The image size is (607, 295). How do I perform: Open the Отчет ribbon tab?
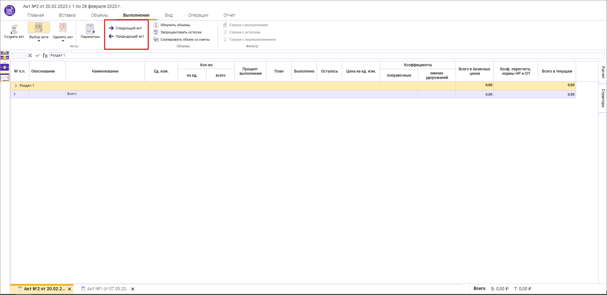point(229,15)
